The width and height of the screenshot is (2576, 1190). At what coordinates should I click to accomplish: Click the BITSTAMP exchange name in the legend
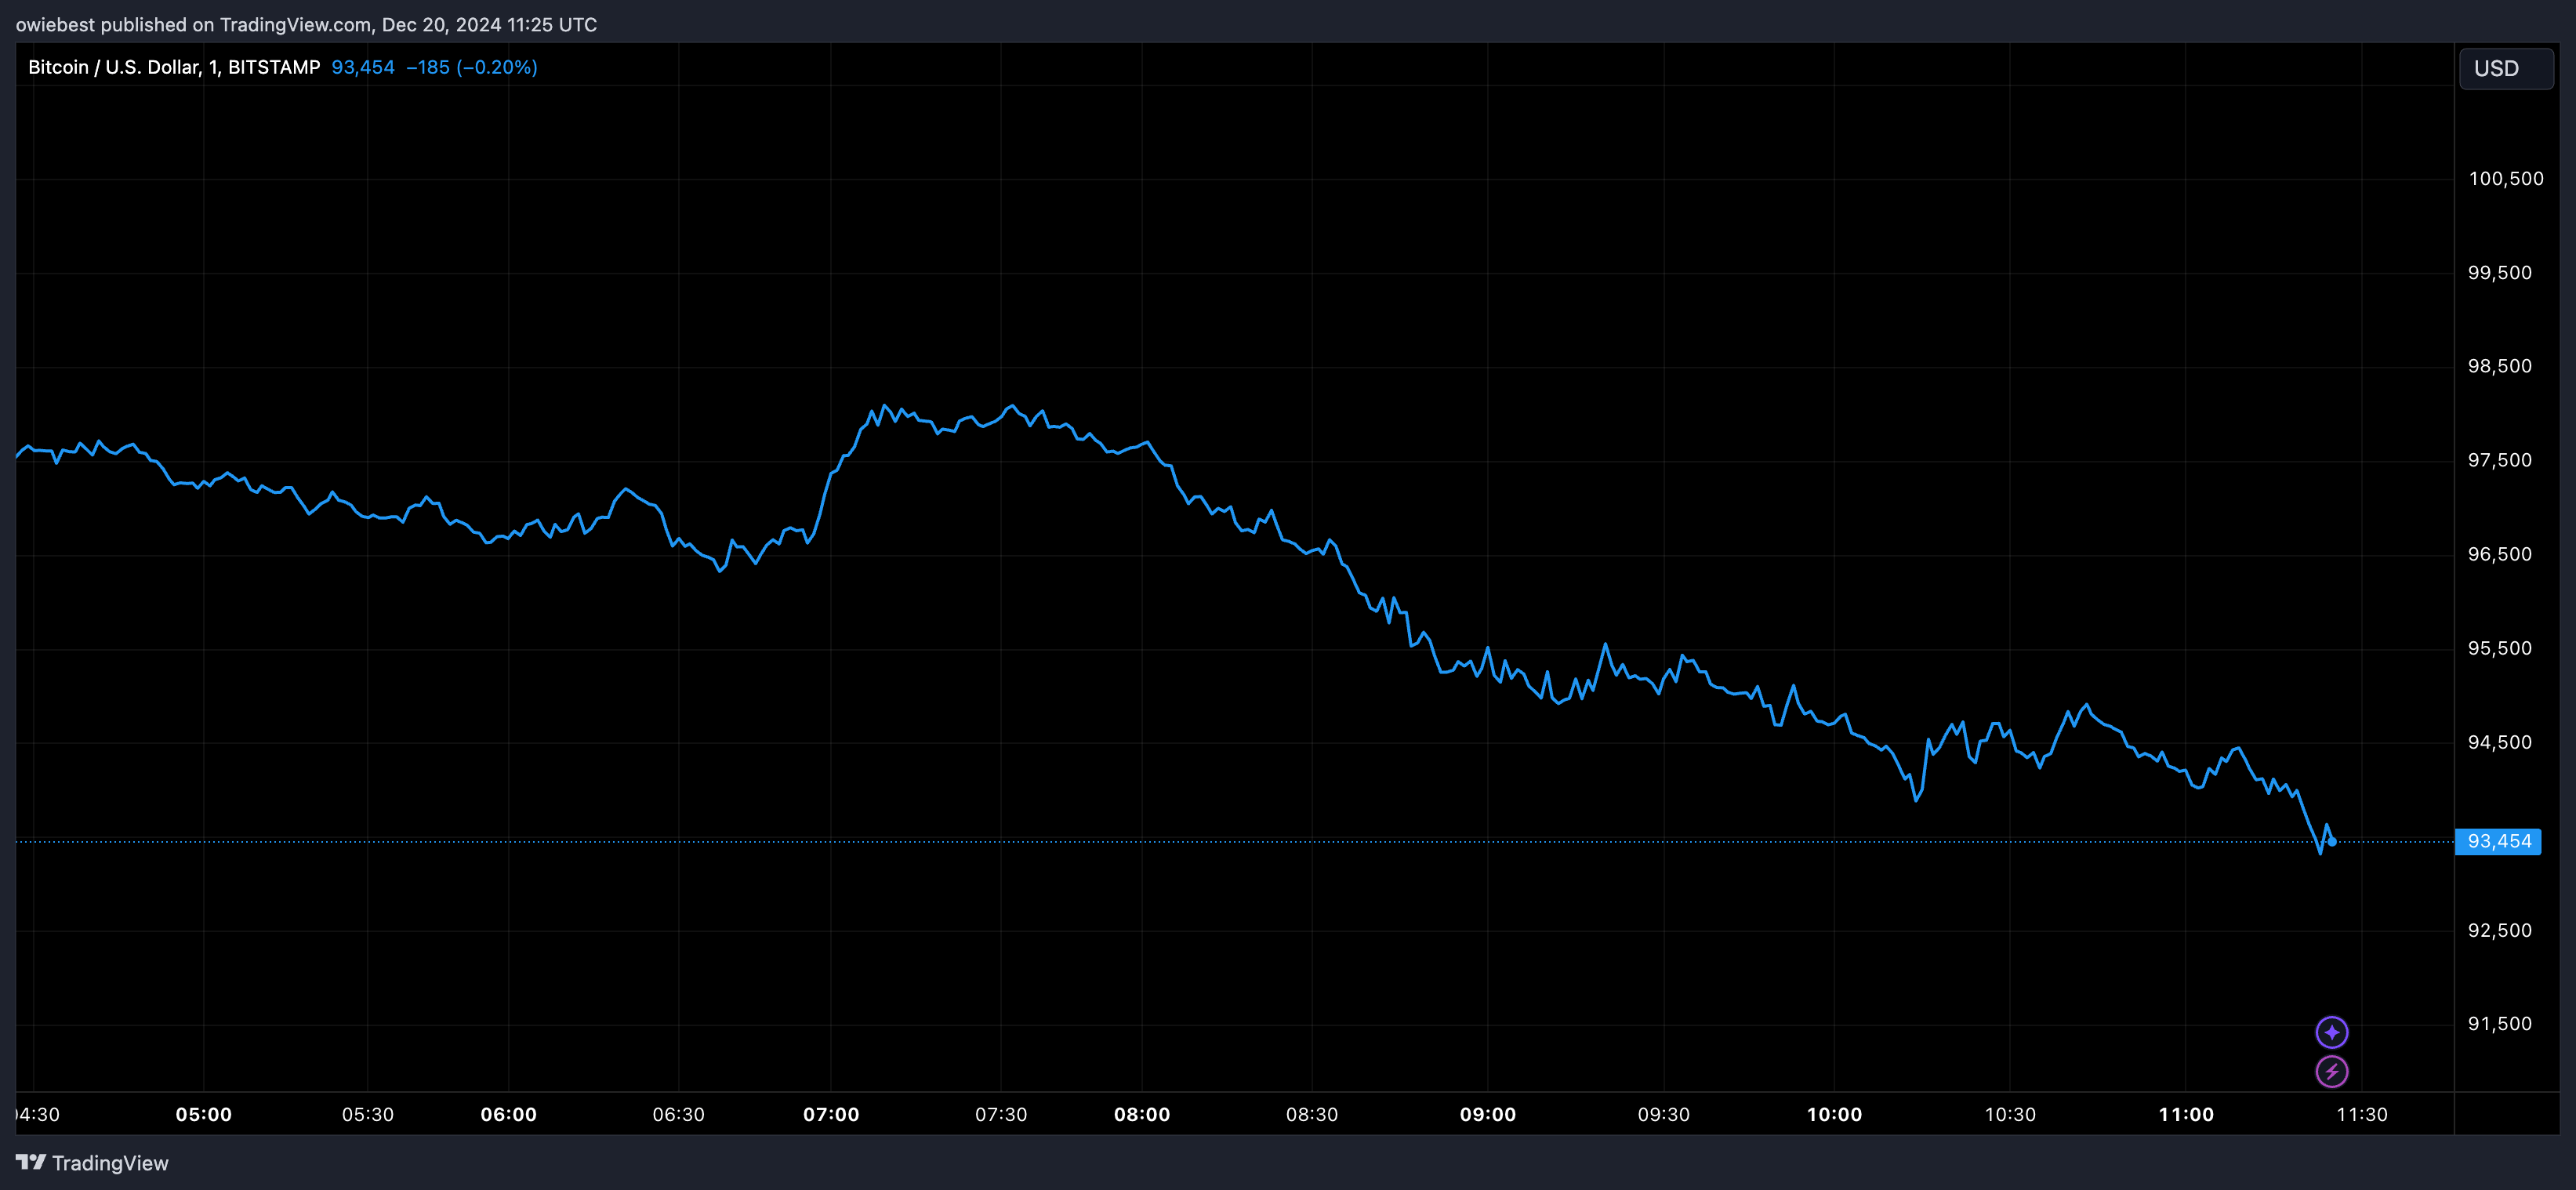click(x=273, y=67)
